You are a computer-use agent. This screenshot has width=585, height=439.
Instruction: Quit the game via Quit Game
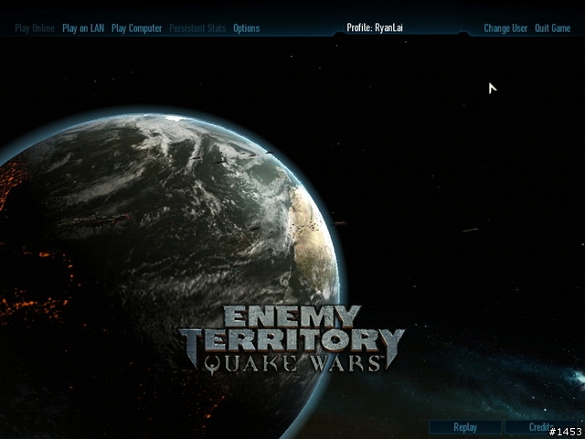point(552,28)
